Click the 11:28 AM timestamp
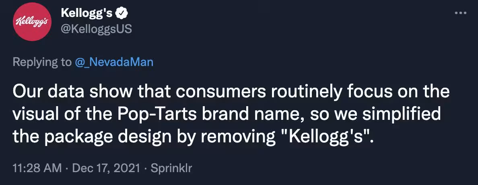Viewport: 478px width, 185px height. point(36,168)
